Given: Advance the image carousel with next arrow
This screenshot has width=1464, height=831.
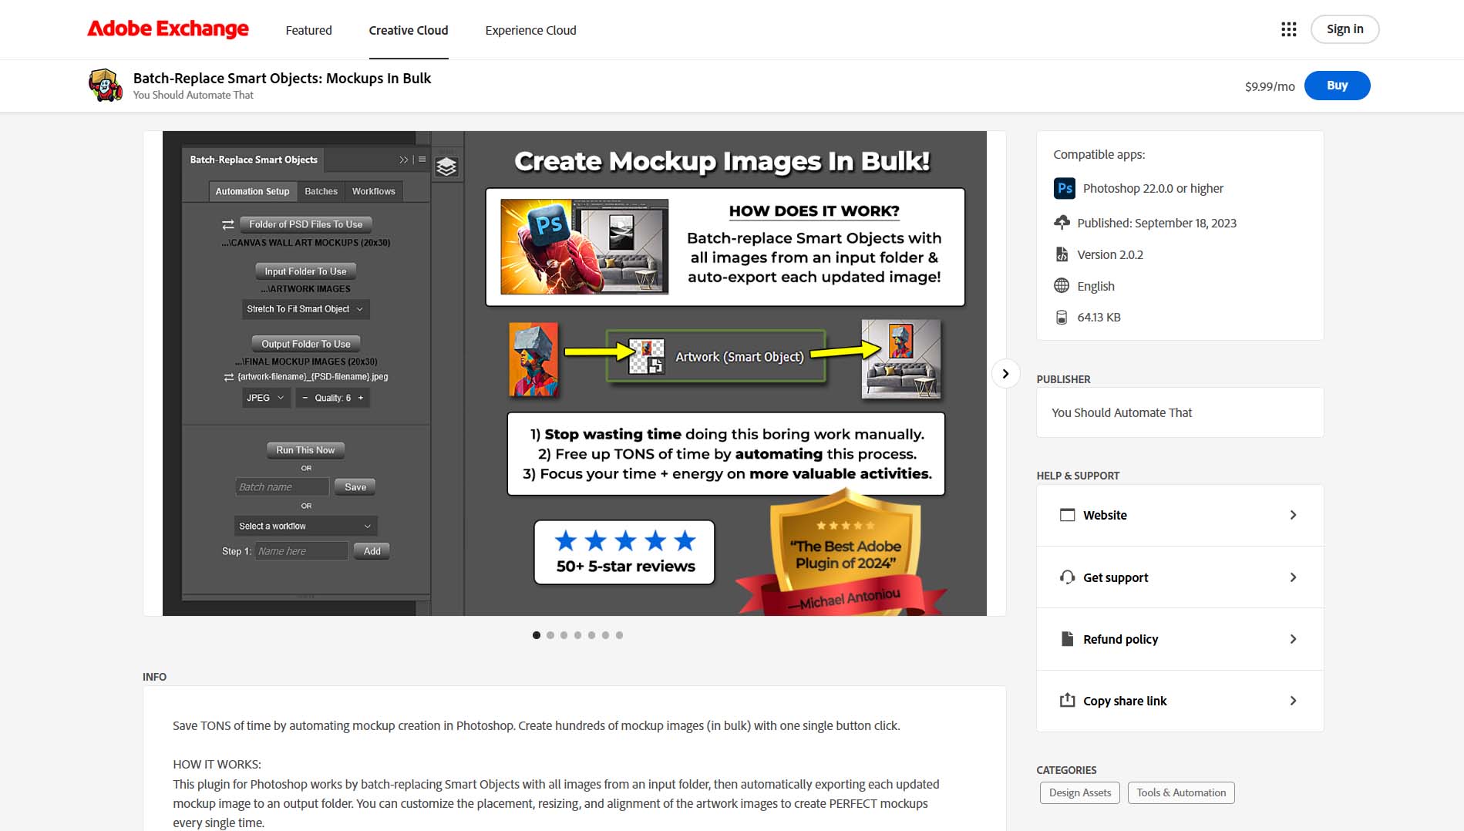Looking at the screenshot, I should tap(1005, 373).
